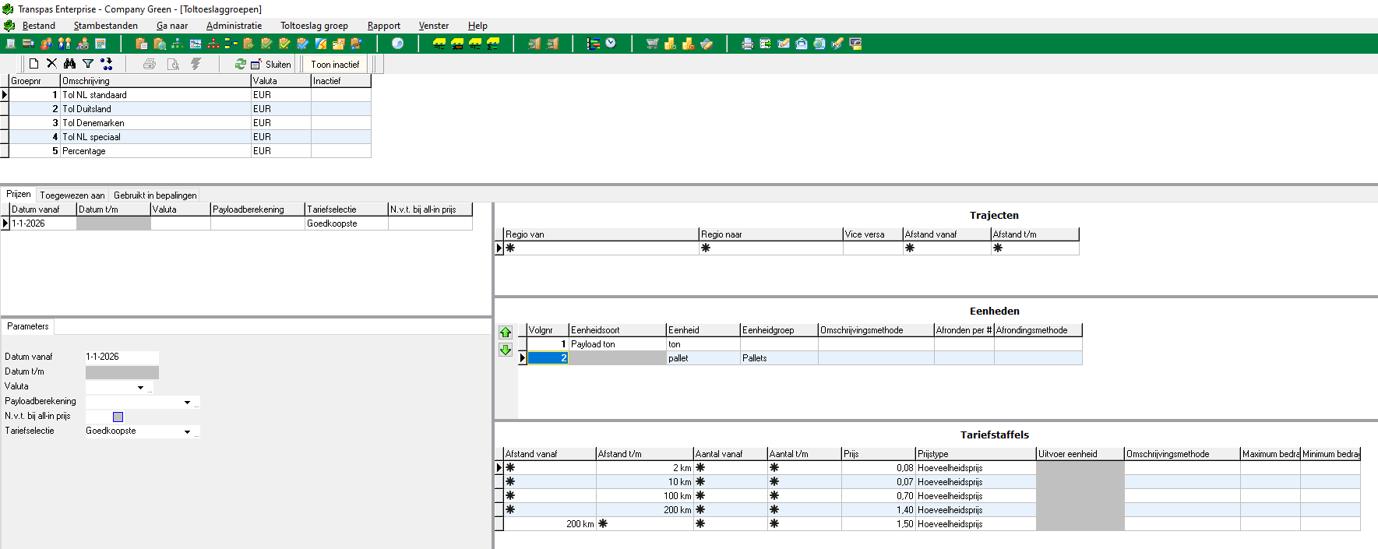Image resolution: width=1378 pixels, height=549 pixels.
Task: Click the monitor with padlock icon
Action: pos(855,44)
